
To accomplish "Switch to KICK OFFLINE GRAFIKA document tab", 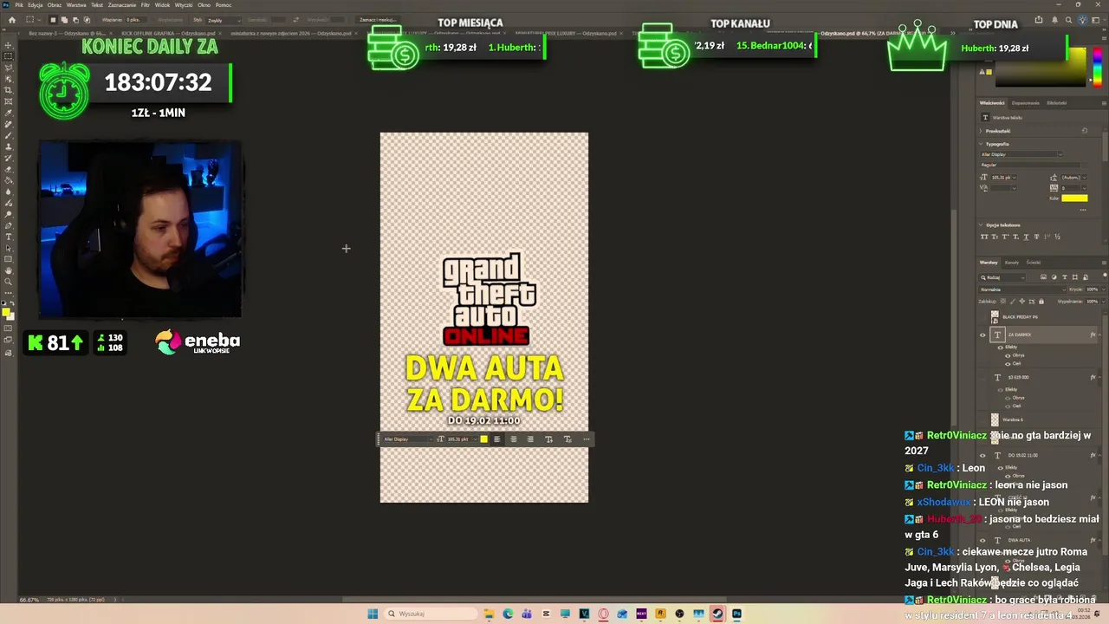I will pos(168,33).
